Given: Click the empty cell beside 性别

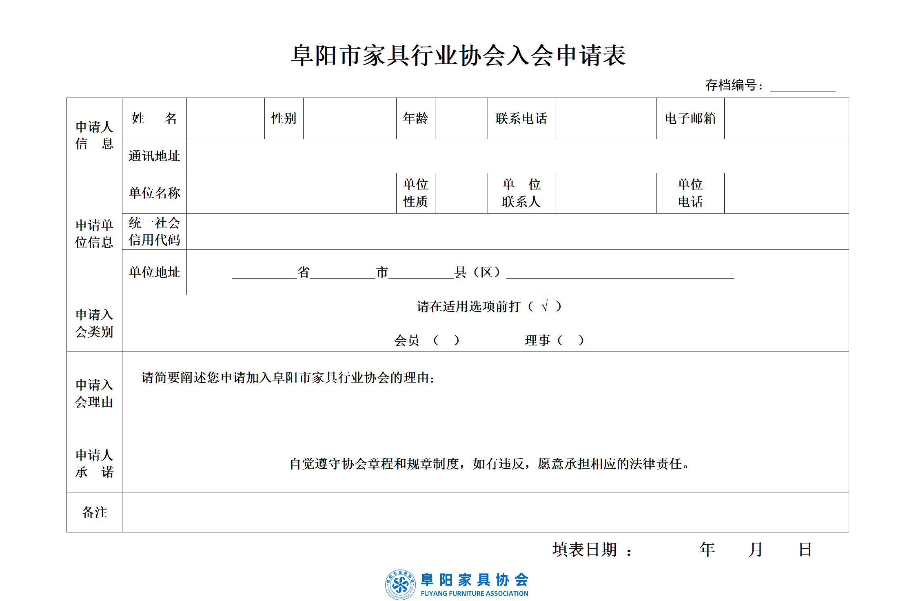Looking at the screenshot, I should coord(350,118).
